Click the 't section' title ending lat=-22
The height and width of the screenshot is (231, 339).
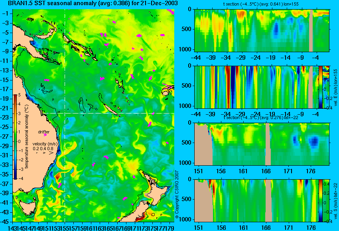tap(261, 118)
